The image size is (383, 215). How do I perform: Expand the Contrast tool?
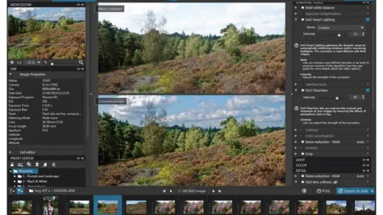coord(296,130)
